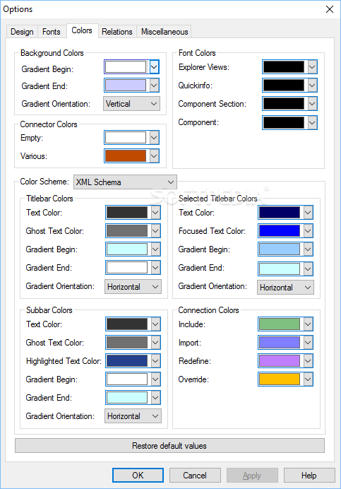Open Subbar Text Color dropdown
Screen dimensions: 341x489
[156, 324]
